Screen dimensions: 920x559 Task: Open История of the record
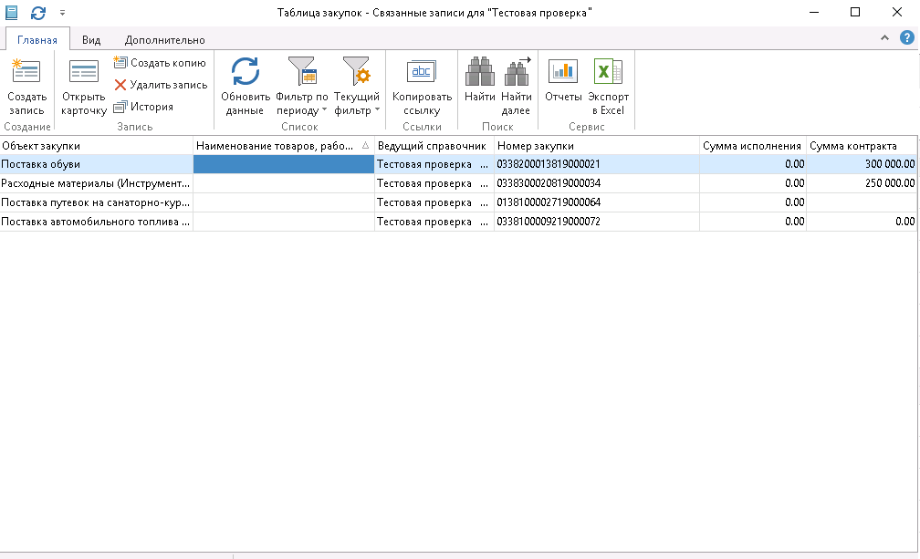[x=143, y=107]
